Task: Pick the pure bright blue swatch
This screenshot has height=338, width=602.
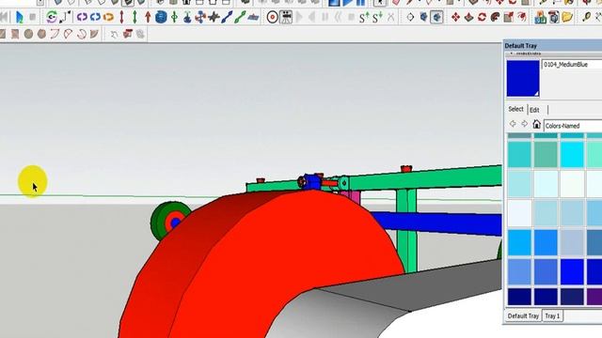Action: point(572,271)
